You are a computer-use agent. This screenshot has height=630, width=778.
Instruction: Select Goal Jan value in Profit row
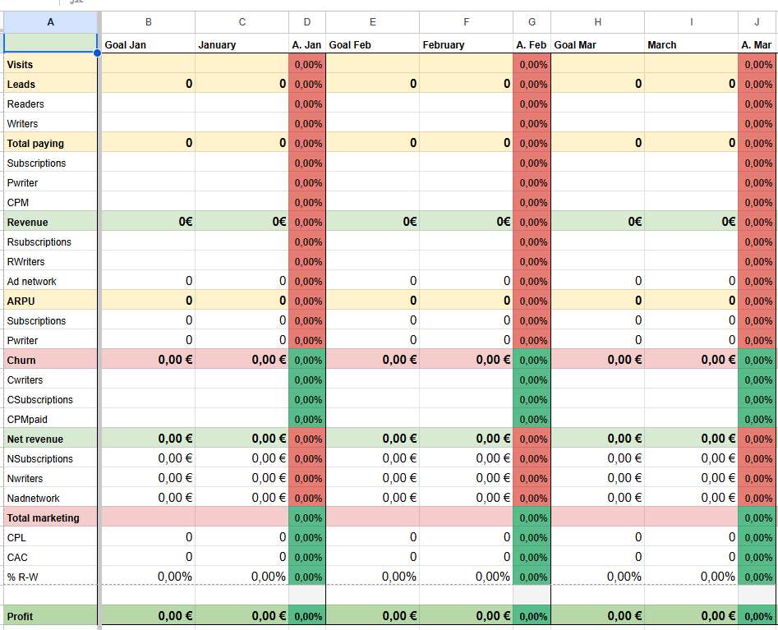148,616
